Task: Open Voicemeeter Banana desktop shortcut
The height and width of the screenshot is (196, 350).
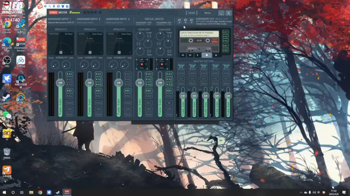Action: (21, 44)
